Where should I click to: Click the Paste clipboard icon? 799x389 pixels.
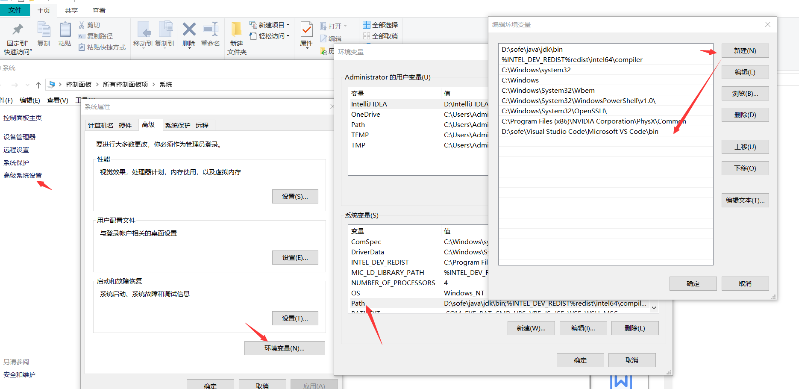click(65, 29)
